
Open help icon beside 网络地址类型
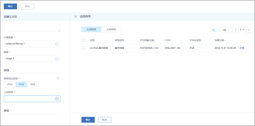coord(58,78)
